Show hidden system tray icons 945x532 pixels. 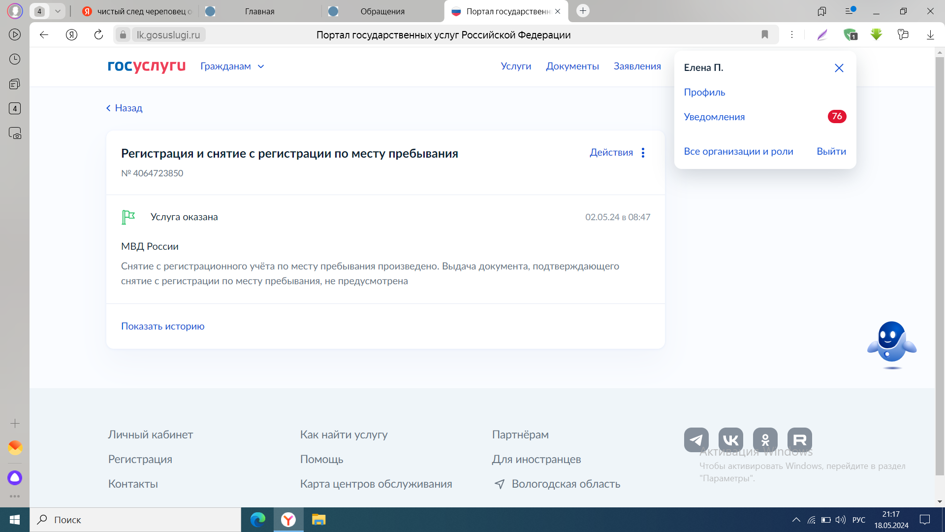coord(795,520)
